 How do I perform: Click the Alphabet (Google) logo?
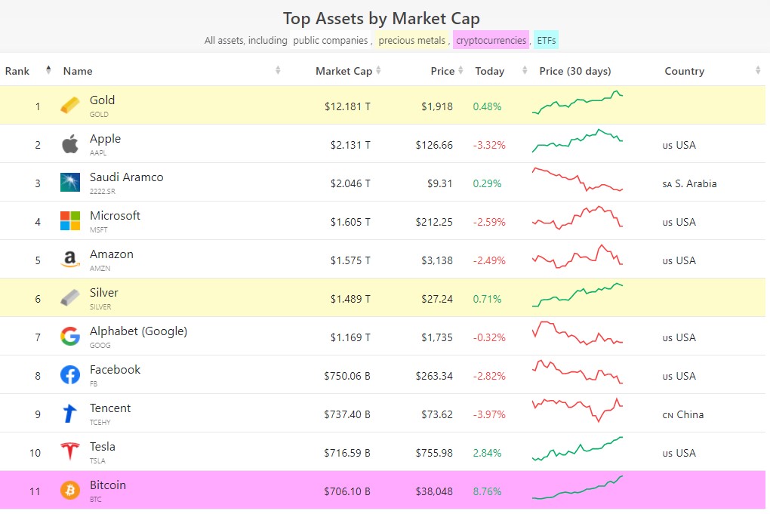click(x=69, y=337)
